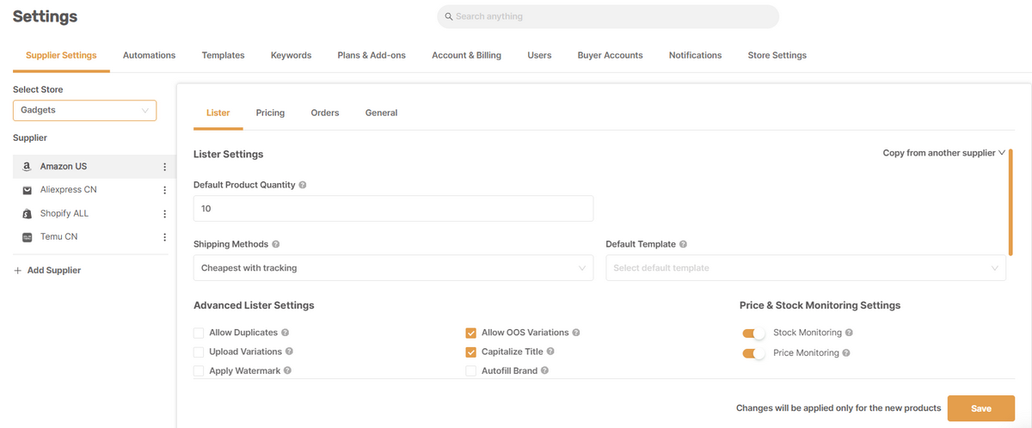Expand Copy from another supplier menu
This screenshot has height=428, width=1032.
pos(944,153)
